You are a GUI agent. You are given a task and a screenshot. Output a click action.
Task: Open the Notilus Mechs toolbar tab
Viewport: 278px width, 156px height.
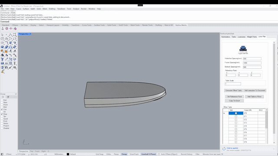(x=181, y=25)
